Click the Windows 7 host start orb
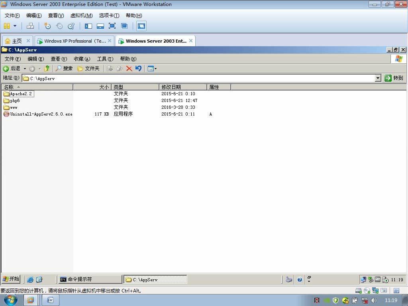Screen dimensions: 408x306 (10, 300)
